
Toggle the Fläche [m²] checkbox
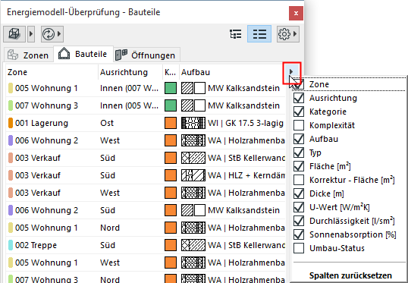(x=299, y=166)
